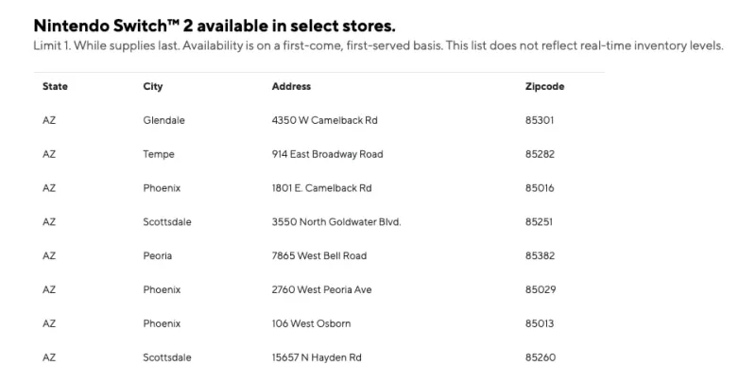Viewport: 756px width, 383px height.
Task: Click the 3550 North Goldwater Blvd. address
Action: [336, 222]
